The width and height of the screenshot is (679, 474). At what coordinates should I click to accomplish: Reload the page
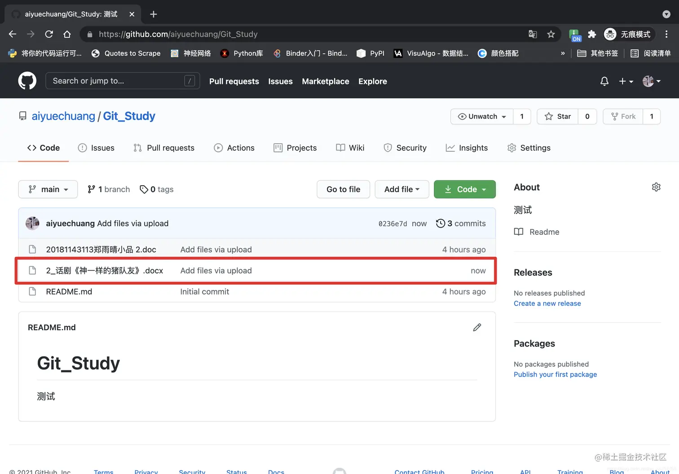(49, 34)
